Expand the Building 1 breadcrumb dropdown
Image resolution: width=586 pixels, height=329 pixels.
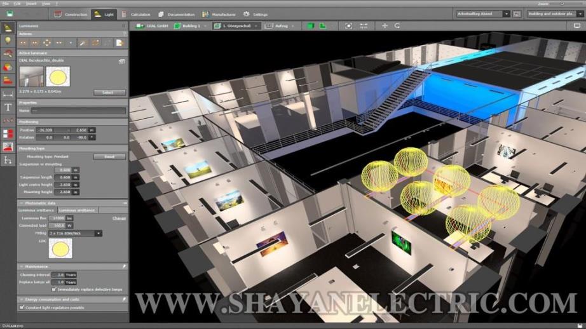coord(205,26)
